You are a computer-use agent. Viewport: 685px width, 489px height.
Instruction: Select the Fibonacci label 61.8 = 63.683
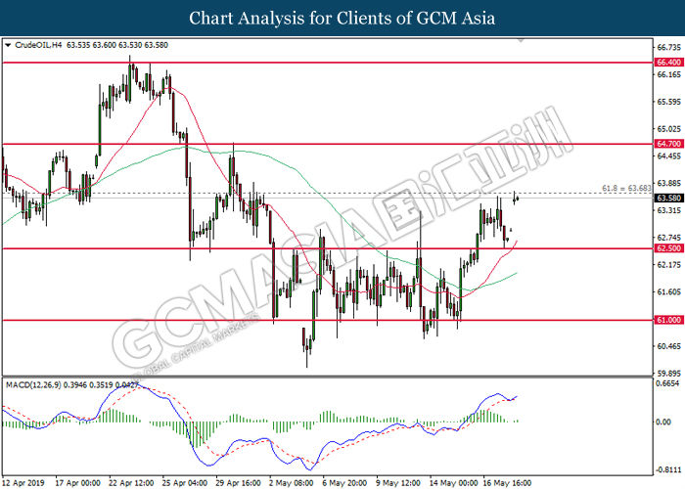click(626, 188)
